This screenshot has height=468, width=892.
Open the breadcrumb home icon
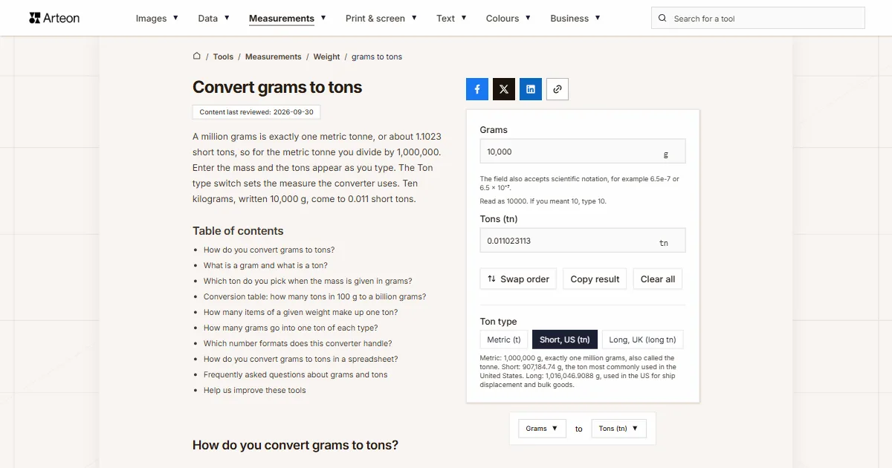197,56
